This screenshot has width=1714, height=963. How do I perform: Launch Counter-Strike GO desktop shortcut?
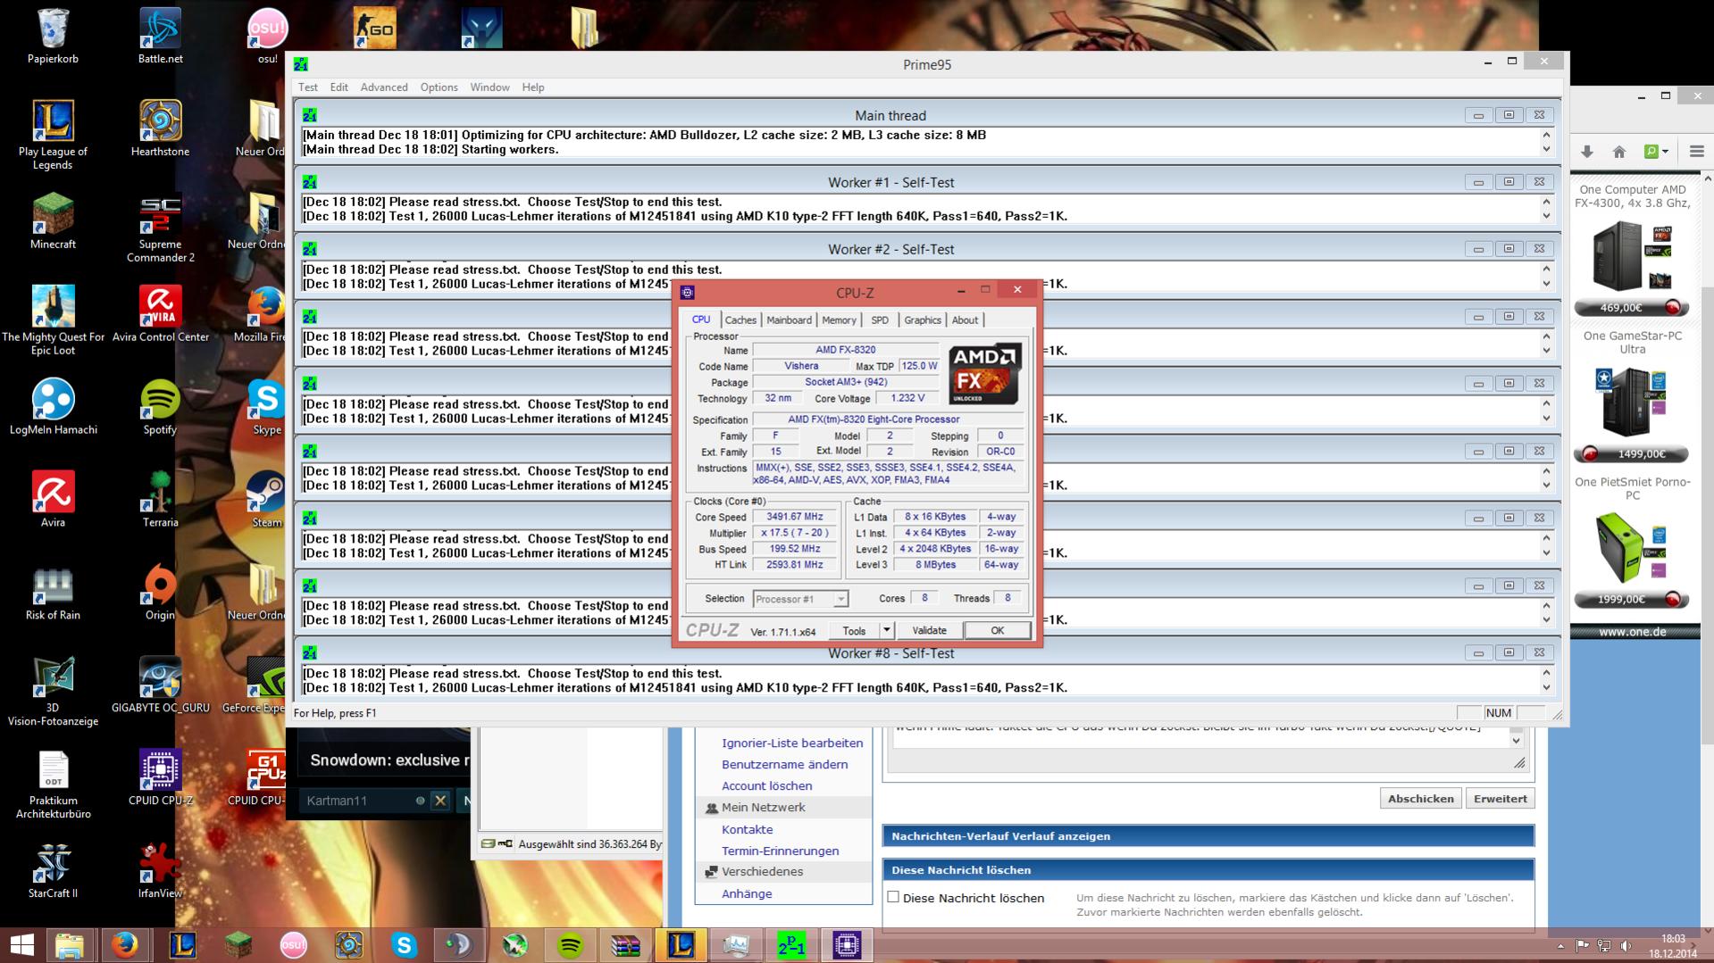(x=374, y=29)
